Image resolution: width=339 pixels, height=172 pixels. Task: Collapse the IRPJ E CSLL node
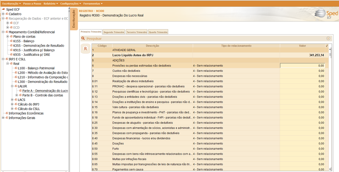(x=3, y=59)
